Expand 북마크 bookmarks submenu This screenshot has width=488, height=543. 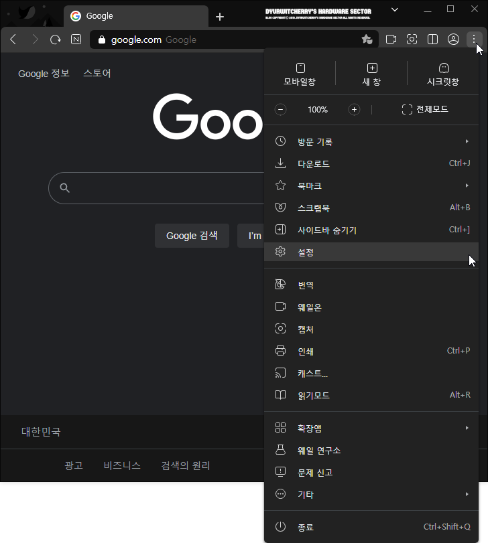371,185
